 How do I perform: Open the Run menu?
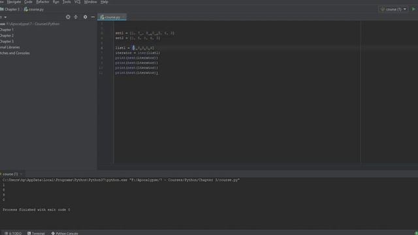[x=56, y=2]
